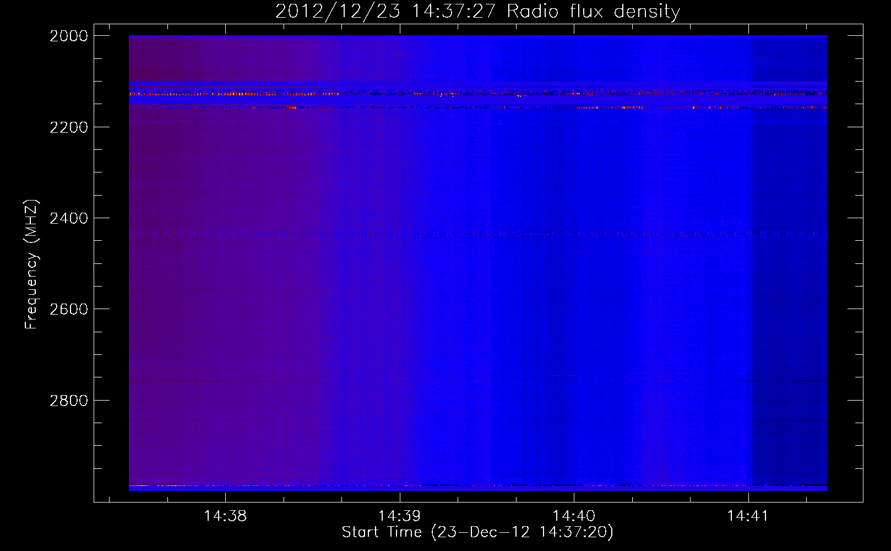Click the 2600 frequency axis label
The image size is (891, 551).
tap(69, 309)
